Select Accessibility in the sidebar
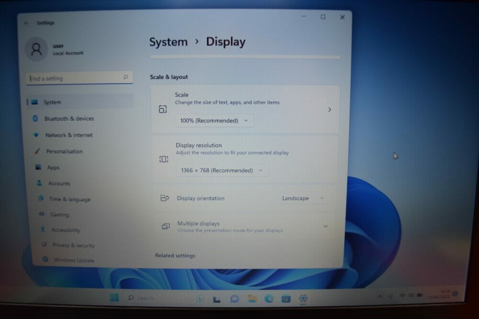 pos(66,230)
